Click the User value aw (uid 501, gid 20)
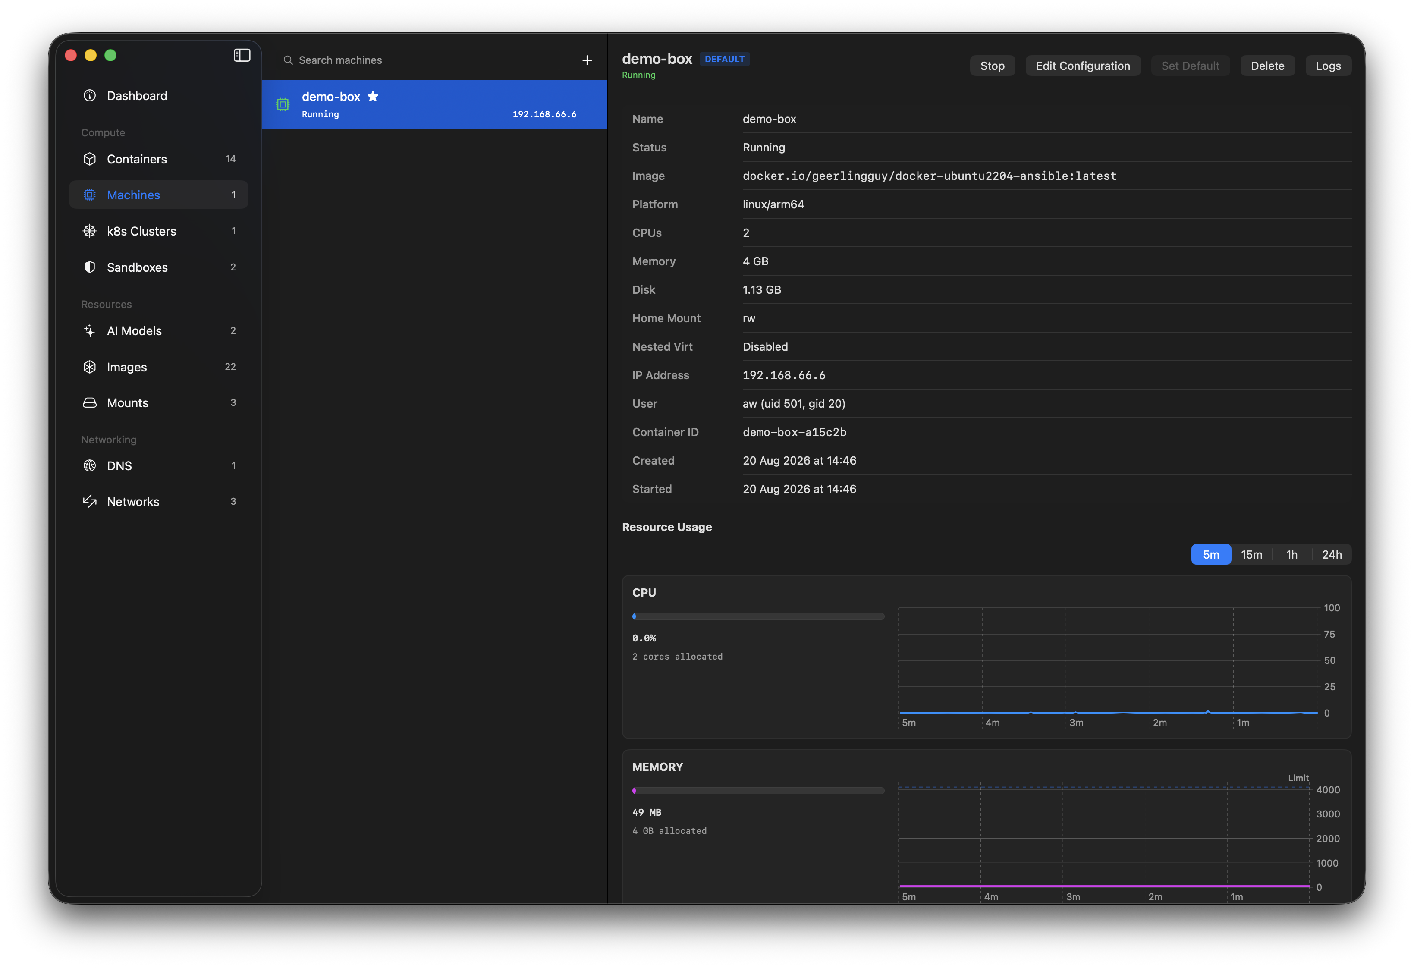Image resolution: width=1414 pixels, height=968 pixels. [793, 403]
